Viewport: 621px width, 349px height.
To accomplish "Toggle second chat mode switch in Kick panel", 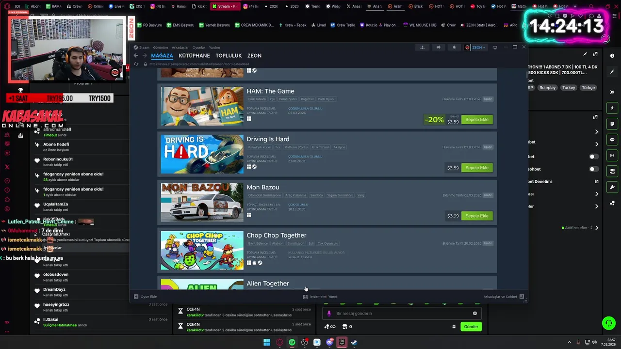I will point(594,169).
